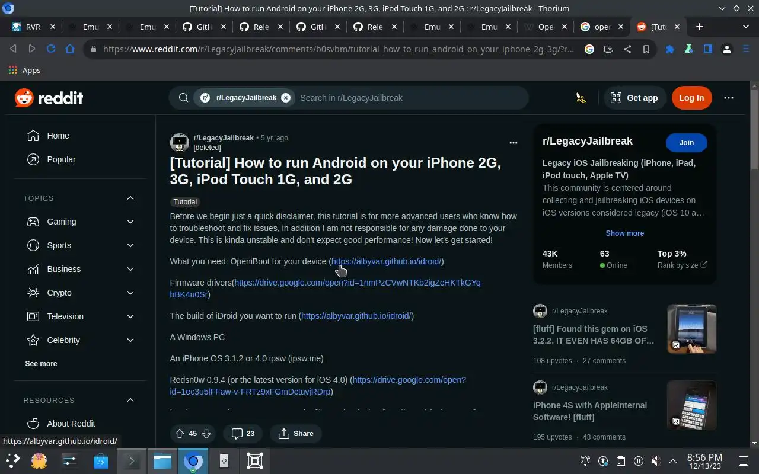Switch to the Google oper tab

tap(602, 27)
